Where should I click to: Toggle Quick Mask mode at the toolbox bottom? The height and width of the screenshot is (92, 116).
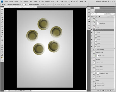coord(2,61)
